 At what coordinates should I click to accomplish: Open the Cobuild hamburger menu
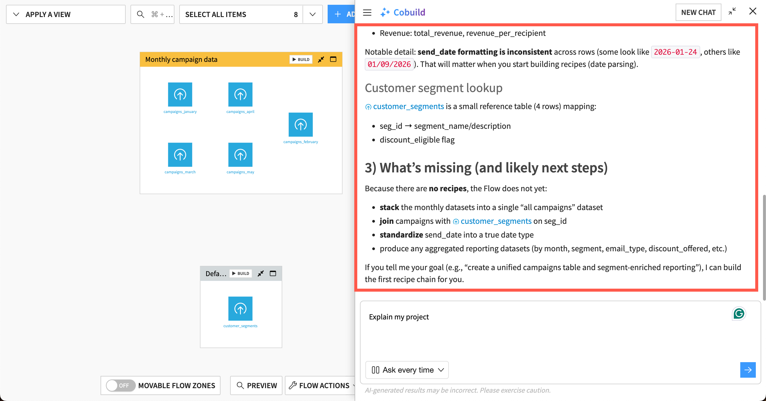coord(367,13)
